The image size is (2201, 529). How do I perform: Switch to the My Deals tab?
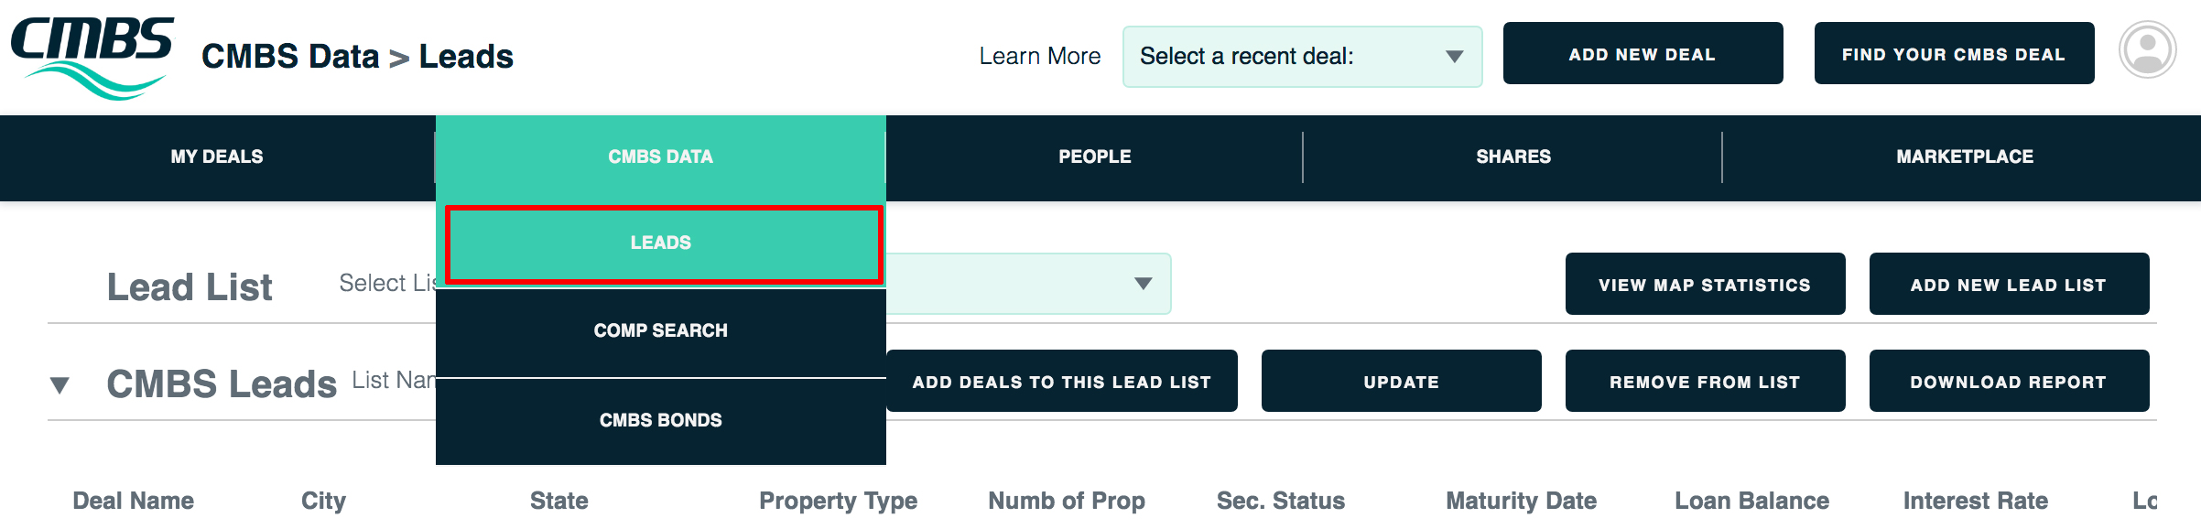(x=217, y=157)
